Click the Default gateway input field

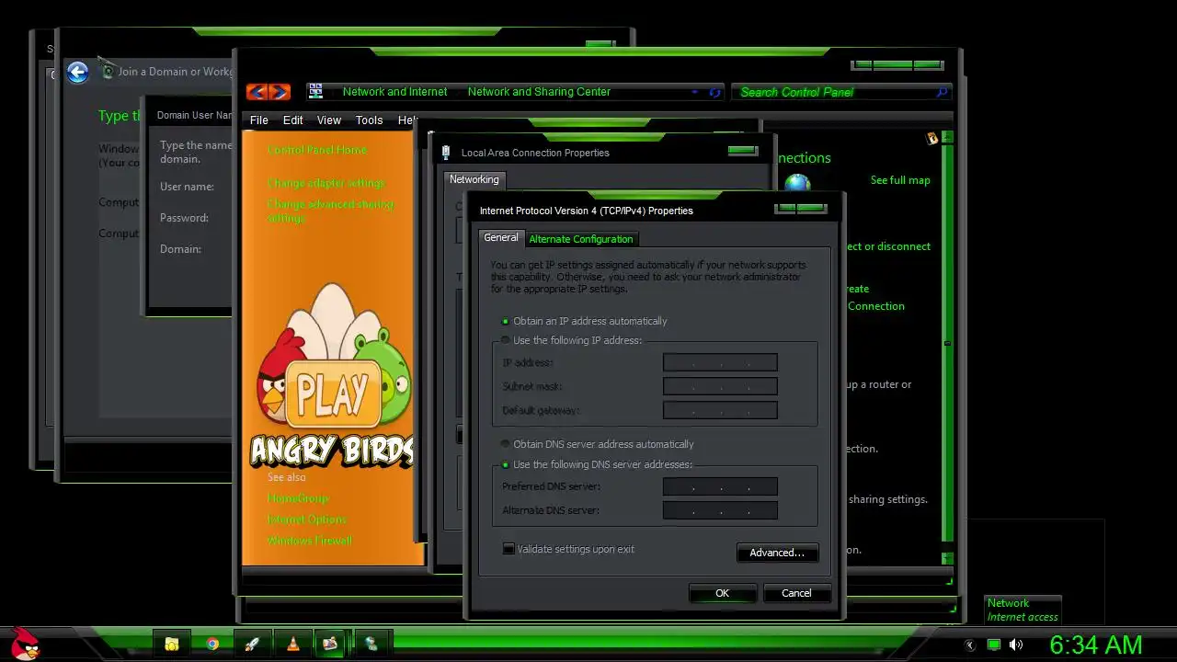[x=720, y=410]
